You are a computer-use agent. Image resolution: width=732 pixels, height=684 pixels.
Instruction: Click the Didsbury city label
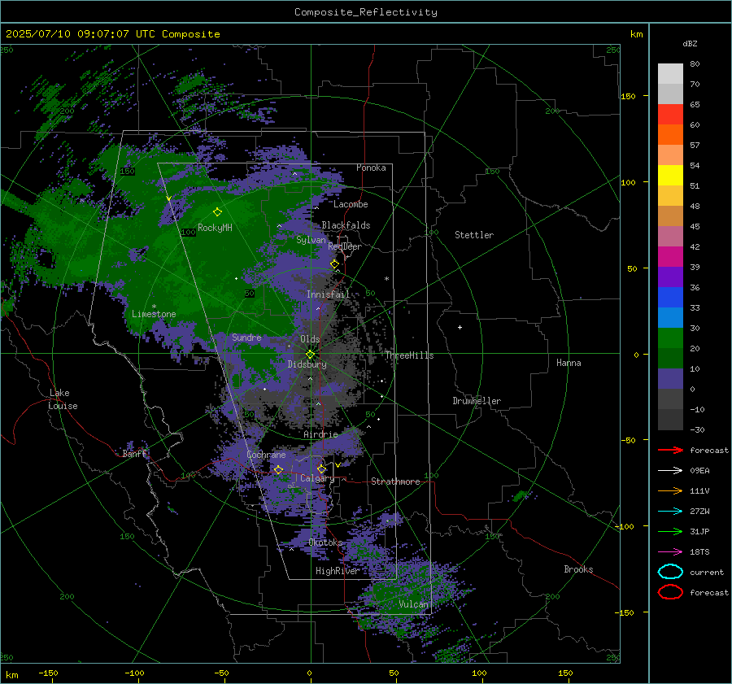click(307, 364)
